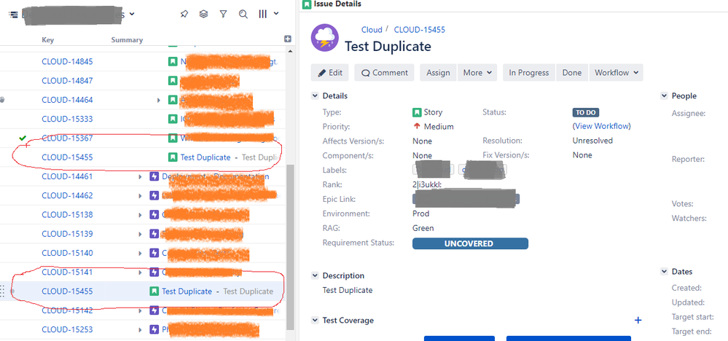Collapse the Description section
This screenshot has height=341, width=728.
pos(315,275)
